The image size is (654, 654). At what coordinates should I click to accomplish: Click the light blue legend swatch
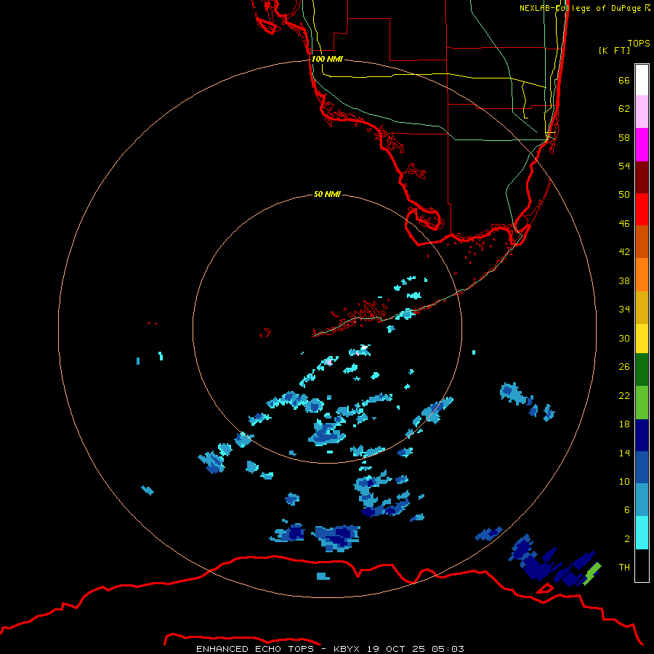[642, 500]
